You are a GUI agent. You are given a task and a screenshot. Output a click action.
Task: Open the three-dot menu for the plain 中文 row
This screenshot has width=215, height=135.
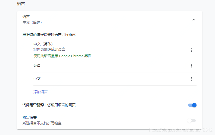[x=192, y=79]
